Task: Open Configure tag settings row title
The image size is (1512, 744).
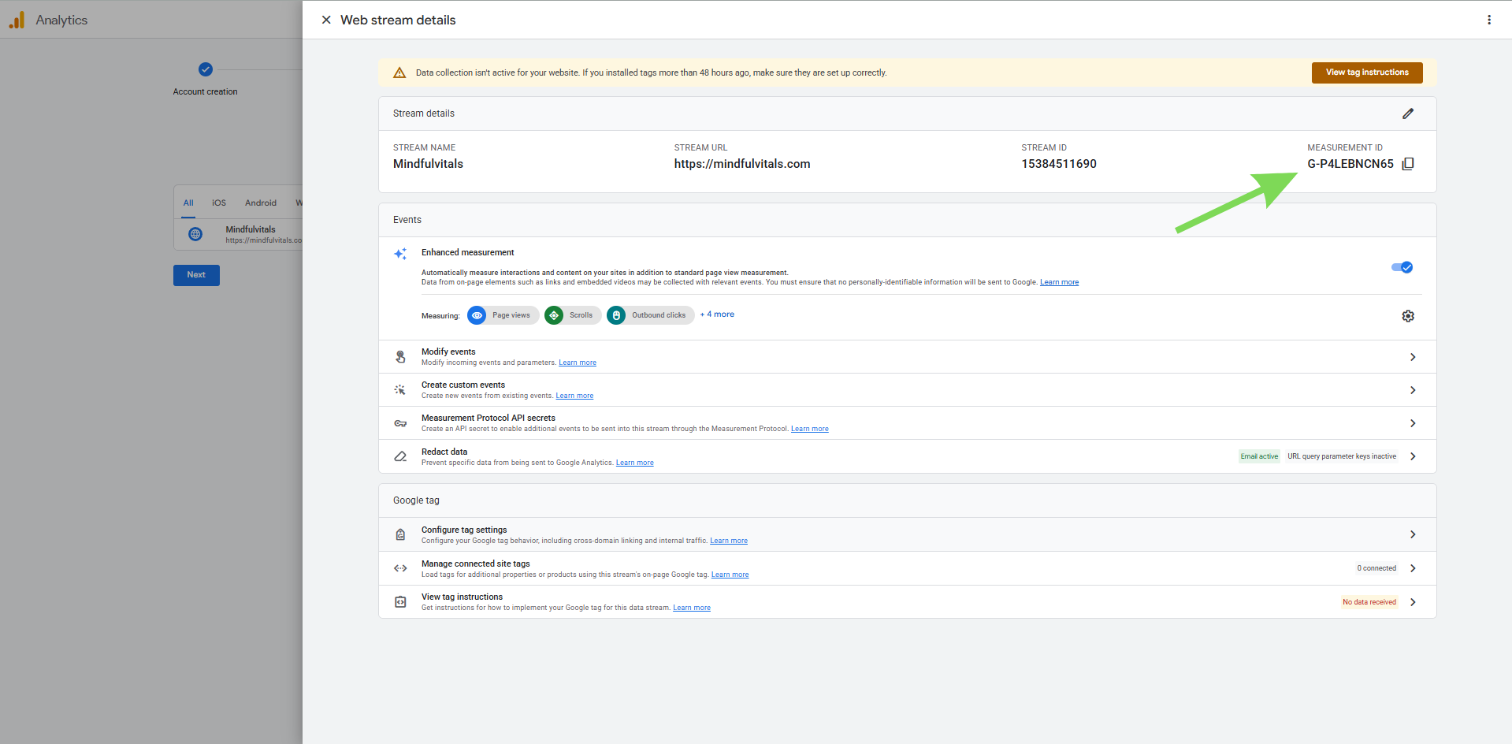Action: pos(464,530)
